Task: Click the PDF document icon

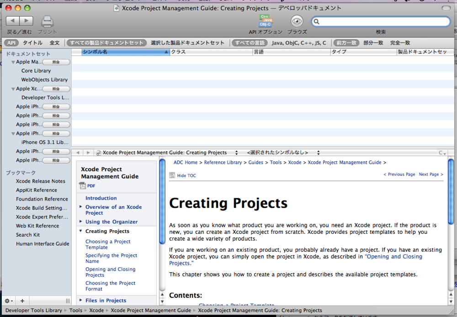Action: [x=83, y=185]
